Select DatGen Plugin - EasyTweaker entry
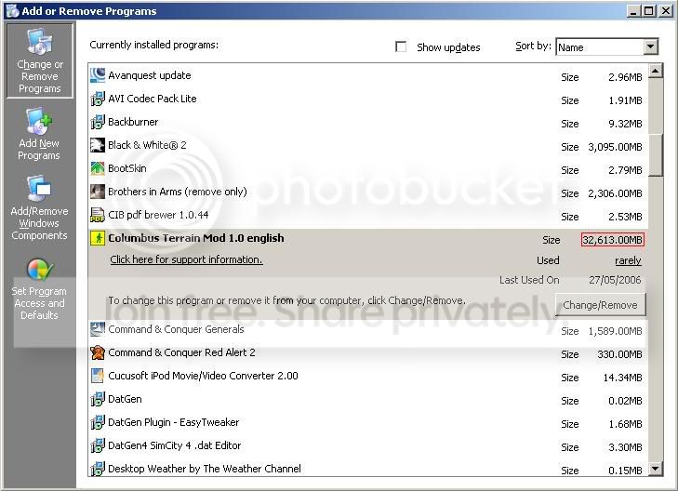Image resolution: width=678 pixels, height=491 pixels. (368, 422)
